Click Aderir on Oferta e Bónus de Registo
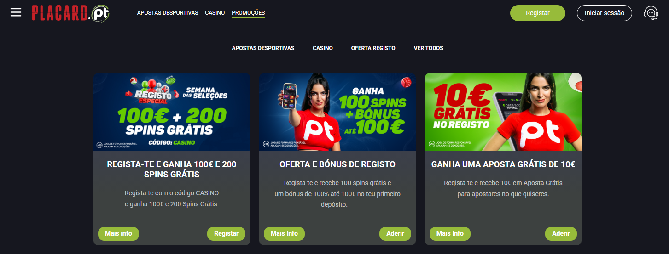Image resolution: width=669 pixels, height=254 pixels. [395, 233]
